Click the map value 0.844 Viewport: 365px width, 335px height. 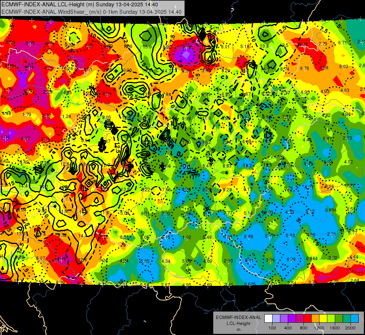point(312,259)
